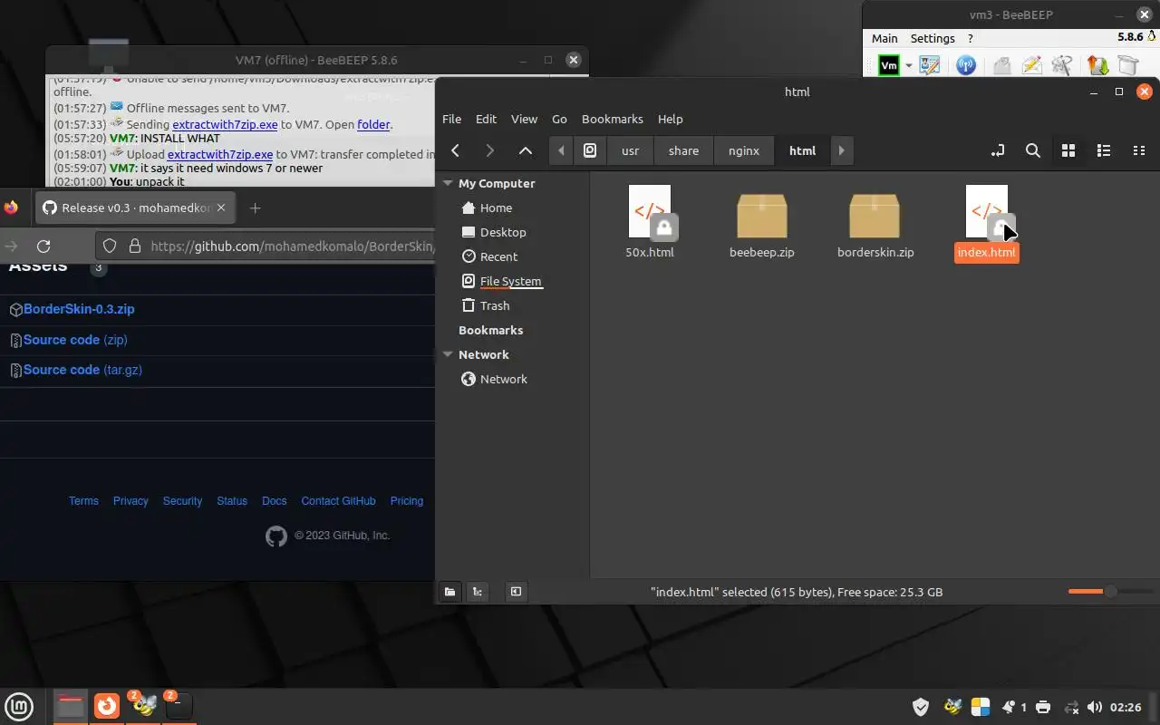Screen dimensions: 1160x725
Task: Open GitHub Terms footer link
Action: (x=83, y=501)
